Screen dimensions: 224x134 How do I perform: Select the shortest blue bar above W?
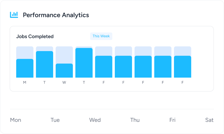pyautogui.click(x=64, y=70)
